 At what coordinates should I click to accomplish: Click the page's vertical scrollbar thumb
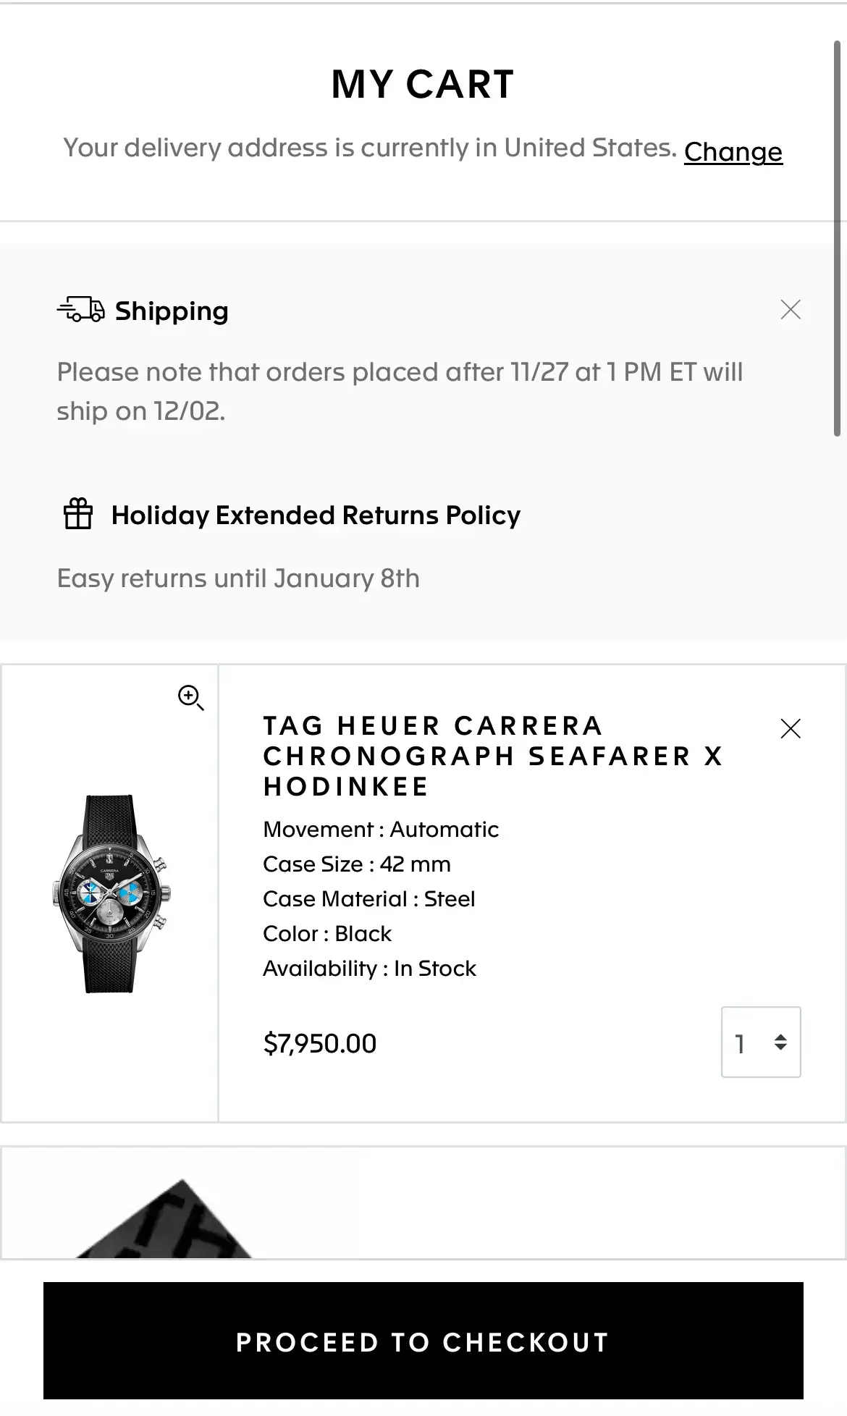coord(838,239)
